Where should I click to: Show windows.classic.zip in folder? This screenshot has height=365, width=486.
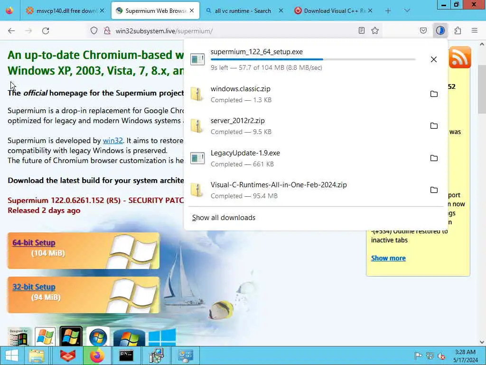coord(434,94)
